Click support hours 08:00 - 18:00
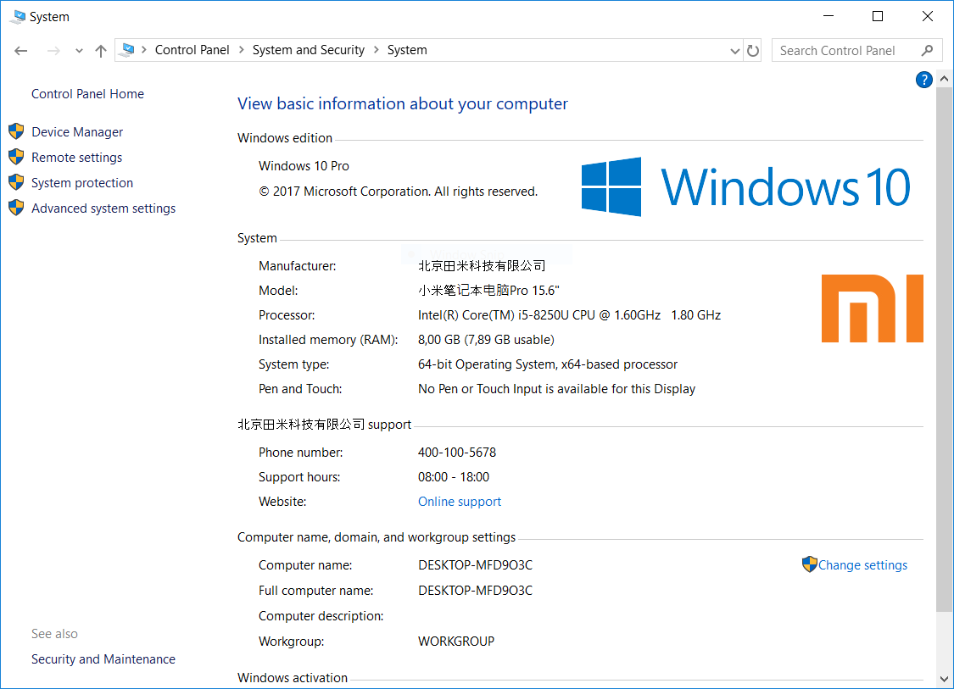 point(454,477)
